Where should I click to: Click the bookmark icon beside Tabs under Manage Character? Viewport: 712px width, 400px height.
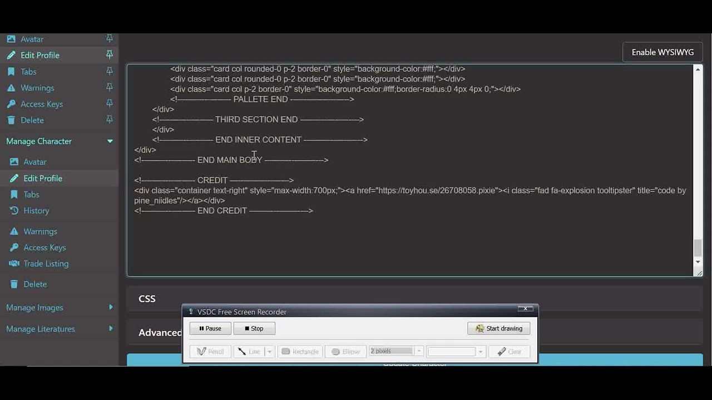point(14,194)
